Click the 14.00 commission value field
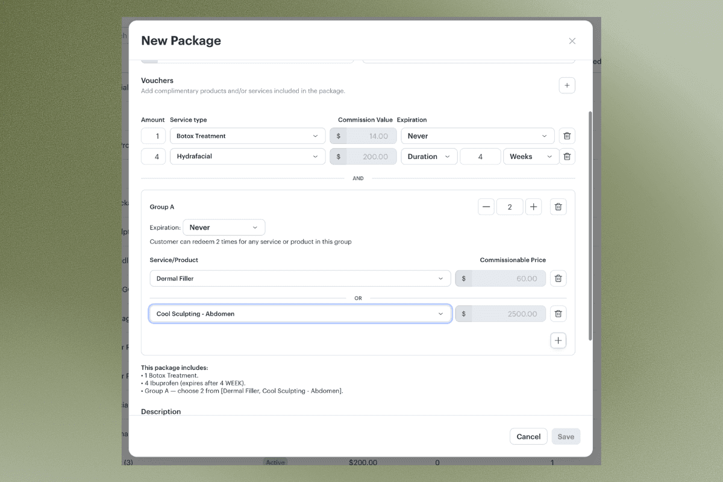Viewport: 723px width, 482px height. [x=363, y=136]
